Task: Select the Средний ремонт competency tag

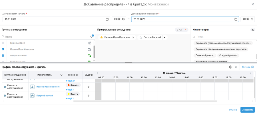Action: coord(228,56)
